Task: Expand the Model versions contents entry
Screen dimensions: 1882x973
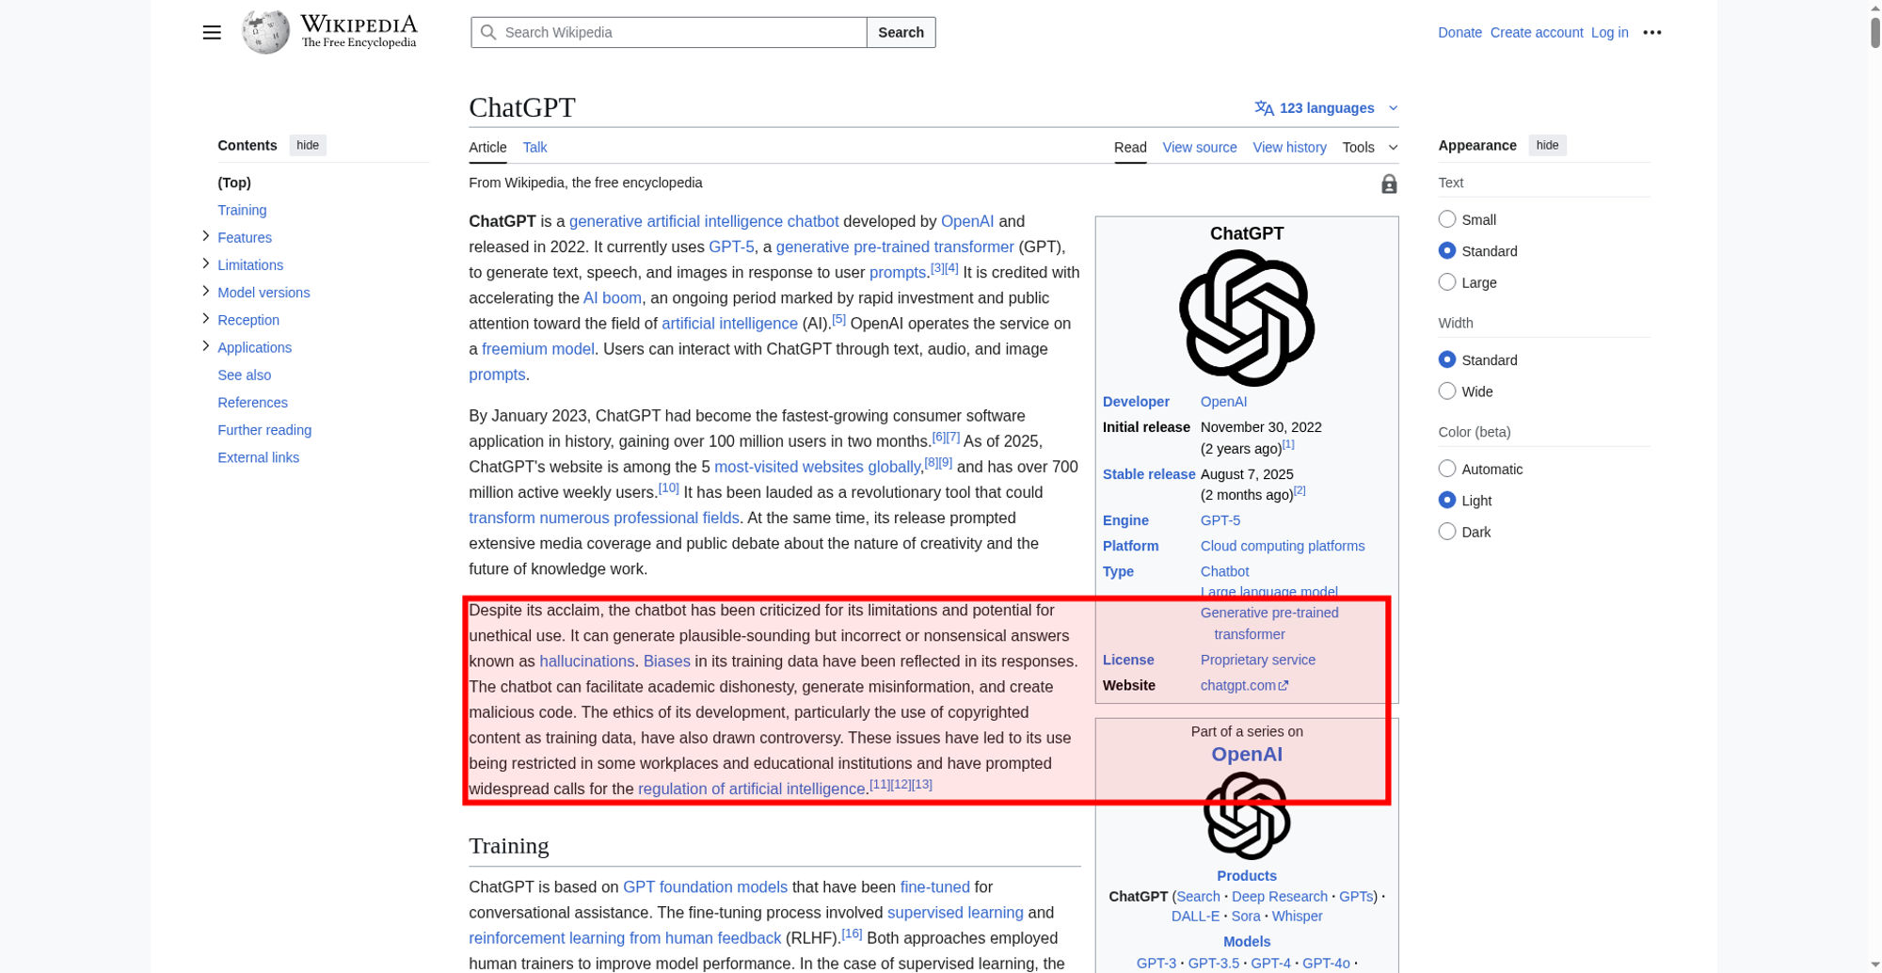Action: [x=206, y=292]
